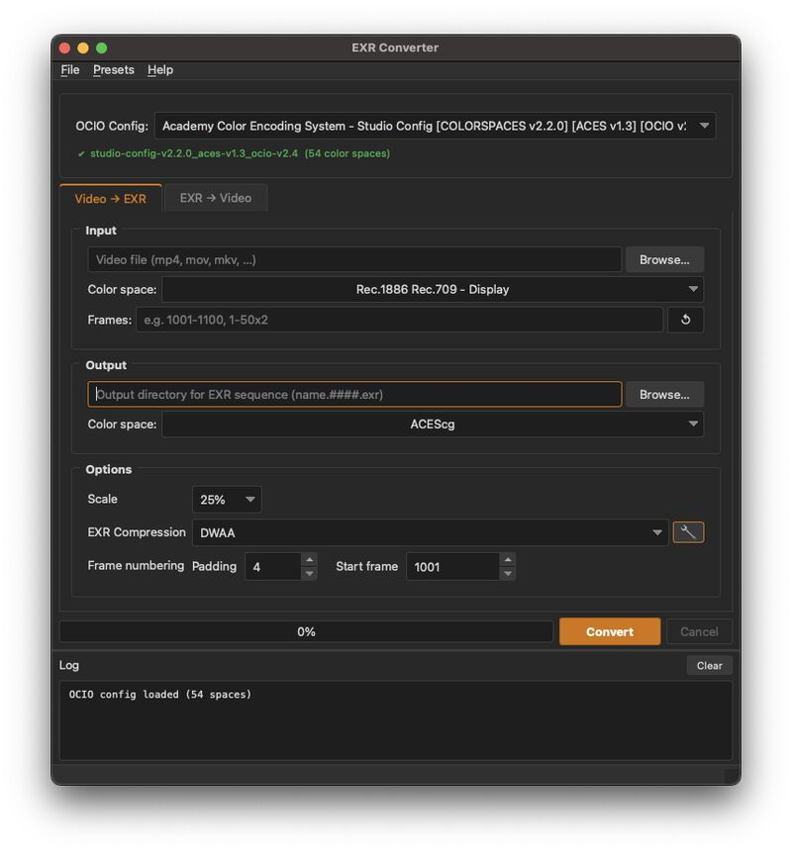Click into the Padding value field

pos(273,566)
